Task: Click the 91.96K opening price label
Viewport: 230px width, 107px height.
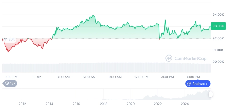Action: tap(10, 39)
